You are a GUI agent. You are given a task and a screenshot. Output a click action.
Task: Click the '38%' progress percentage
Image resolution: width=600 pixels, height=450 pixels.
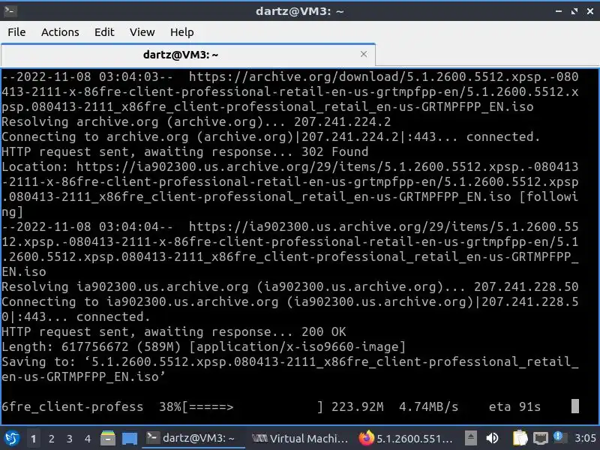pyautogui.click(x=170, y=406)
